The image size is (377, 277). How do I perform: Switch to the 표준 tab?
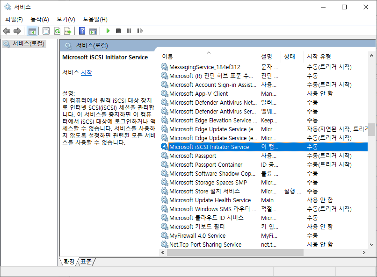pyautogui.click(x=86, y=262)
